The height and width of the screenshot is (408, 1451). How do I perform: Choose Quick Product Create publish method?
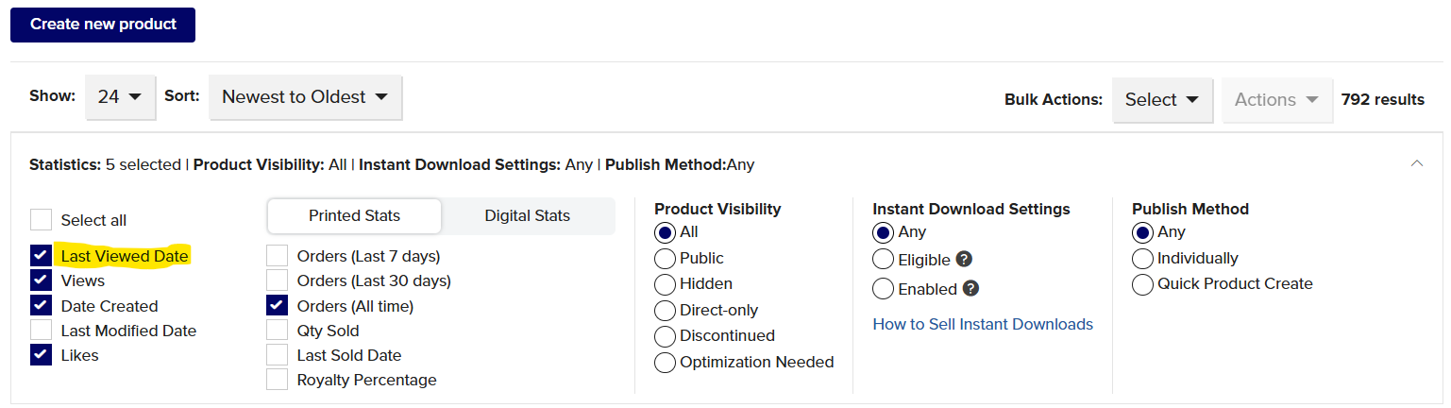click(1142, 284)
